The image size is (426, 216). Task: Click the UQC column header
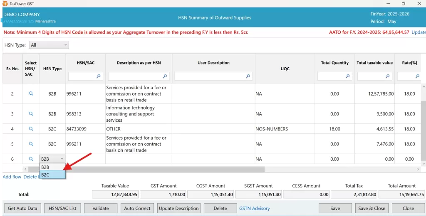285,69
